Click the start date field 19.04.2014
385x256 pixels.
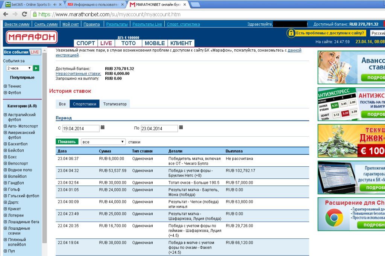81,128
